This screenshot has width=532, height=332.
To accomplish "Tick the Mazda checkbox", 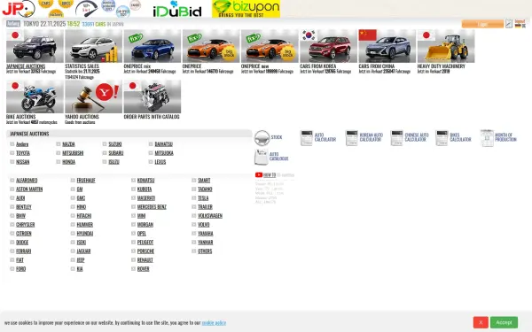I will (x=59, y=144).
